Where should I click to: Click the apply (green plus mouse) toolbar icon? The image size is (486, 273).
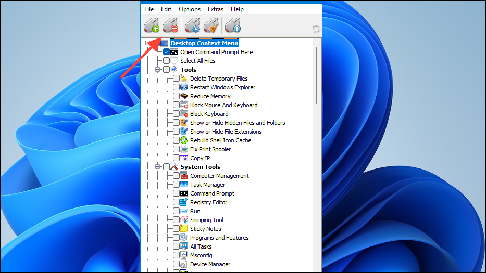pos(152,25)
